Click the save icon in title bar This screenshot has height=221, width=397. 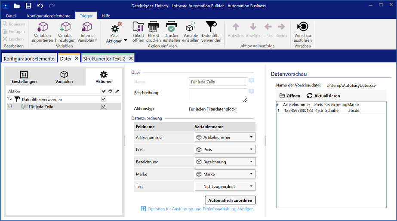pyautogui.click(x=28, y=6)
